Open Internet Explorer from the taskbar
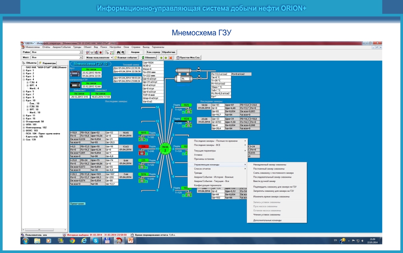The width and height of the screenshot is (403, 253). [84, 241]
